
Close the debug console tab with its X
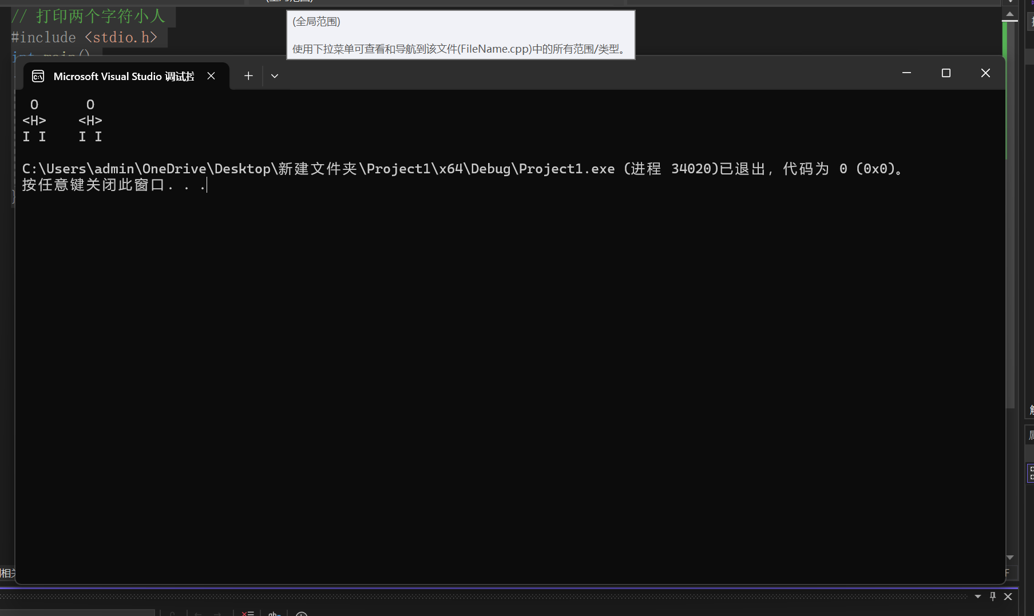click(211, 75)
